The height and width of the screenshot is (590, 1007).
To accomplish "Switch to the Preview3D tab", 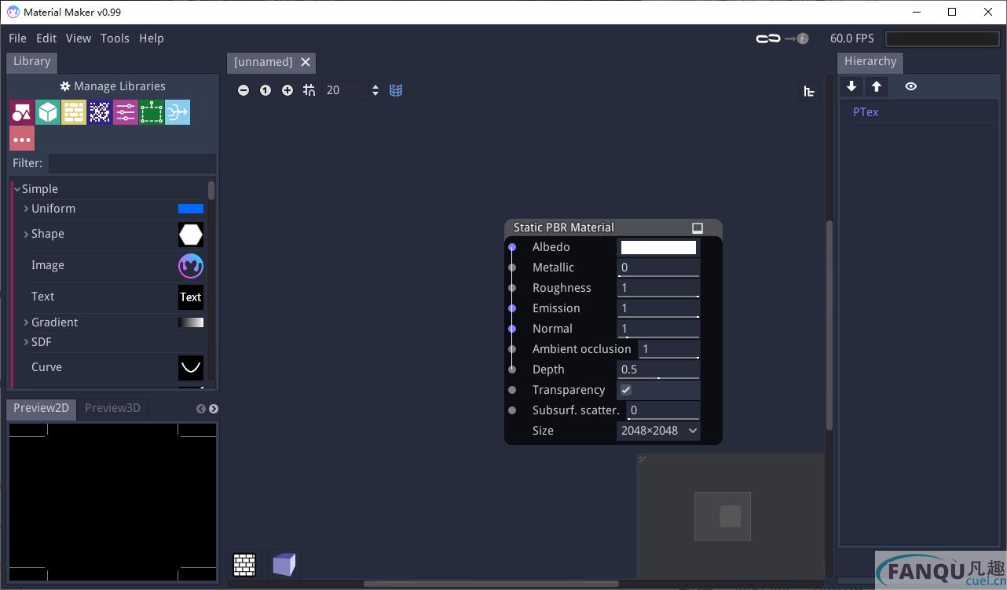I will tap(112, 408).
